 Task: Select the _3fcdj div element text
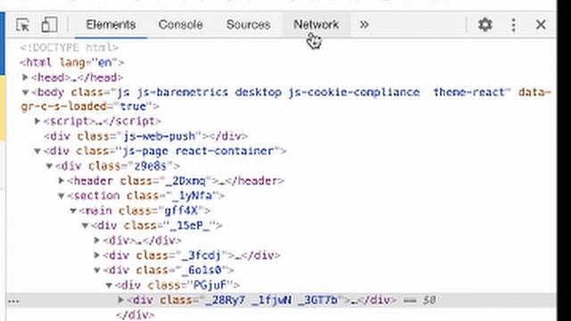point(192,255)
